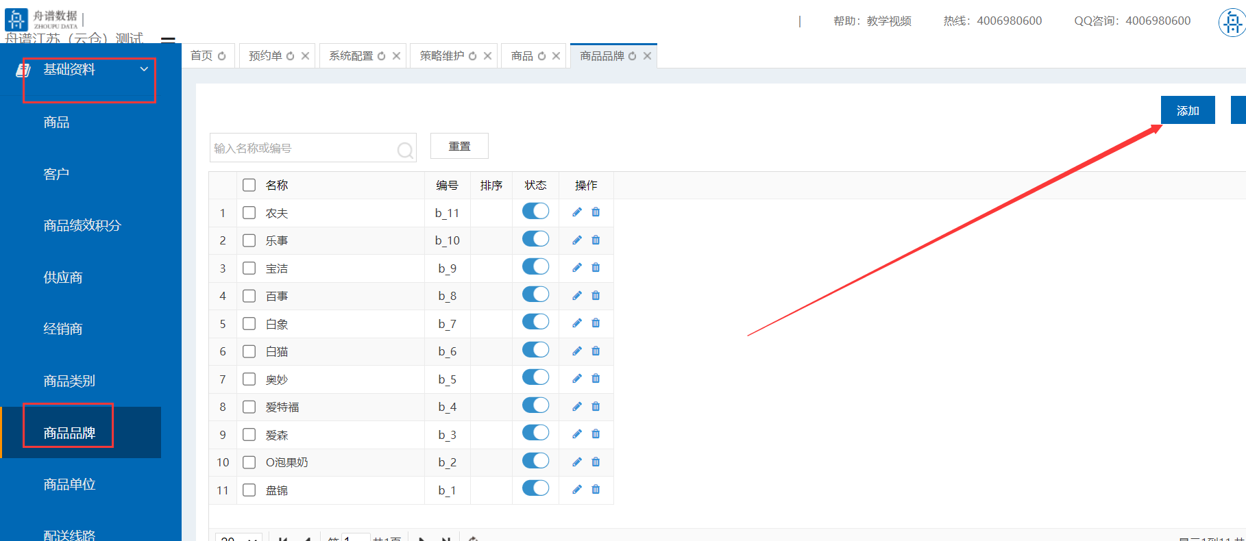Select all rows via header checkbox
This screenshot has height=541, width=1246.
coord(249,185)
